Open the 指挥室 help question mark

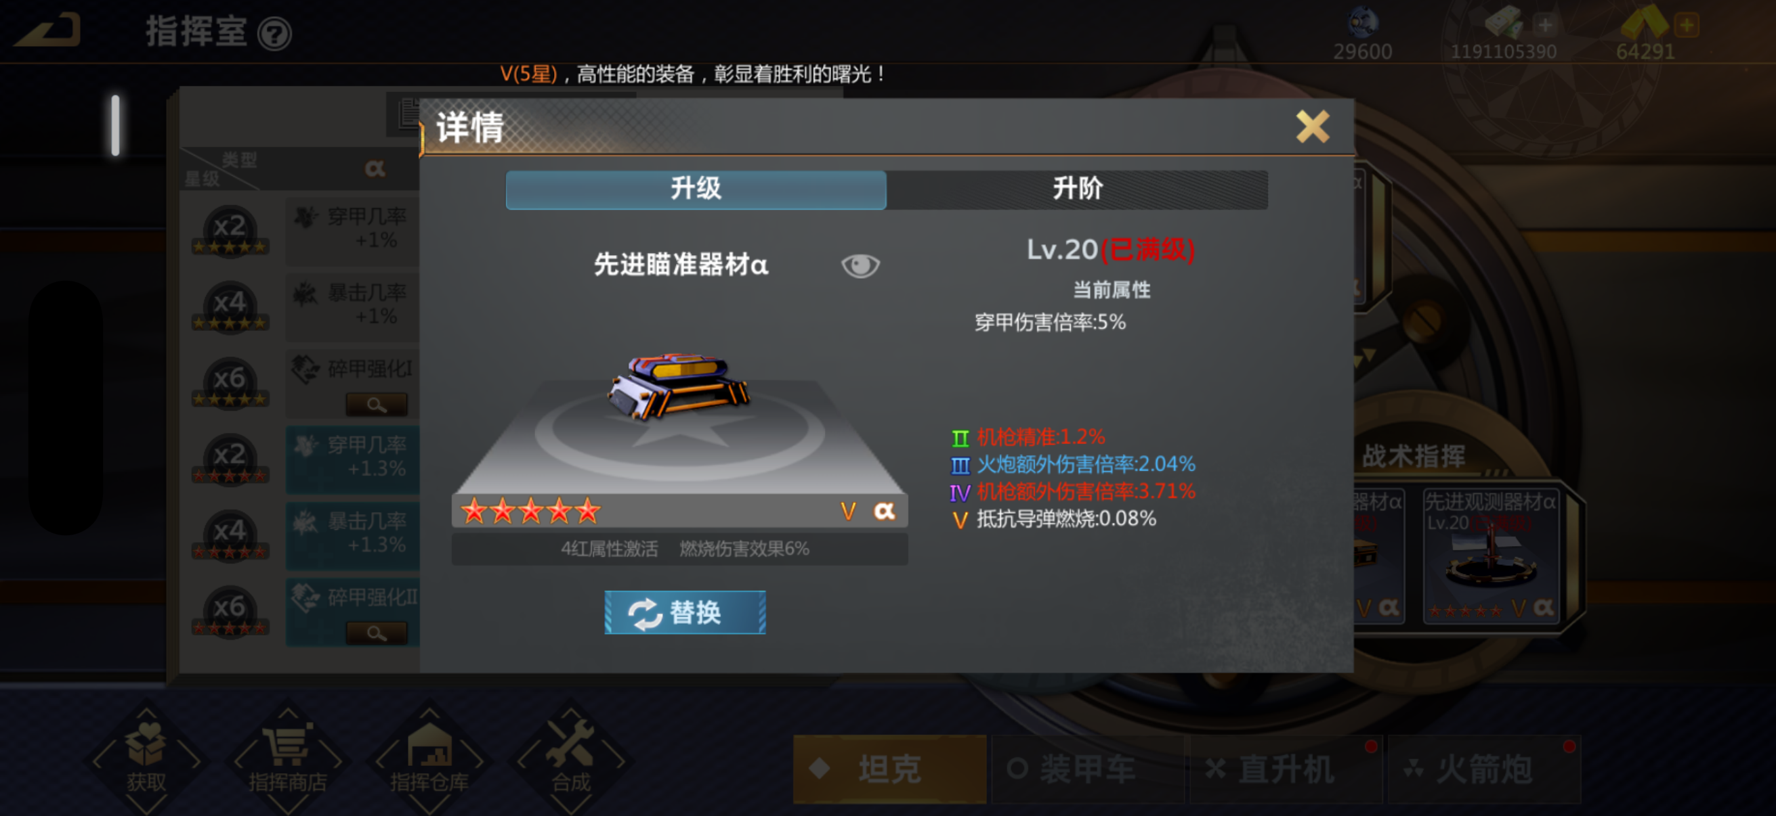[x=274, y=34]
